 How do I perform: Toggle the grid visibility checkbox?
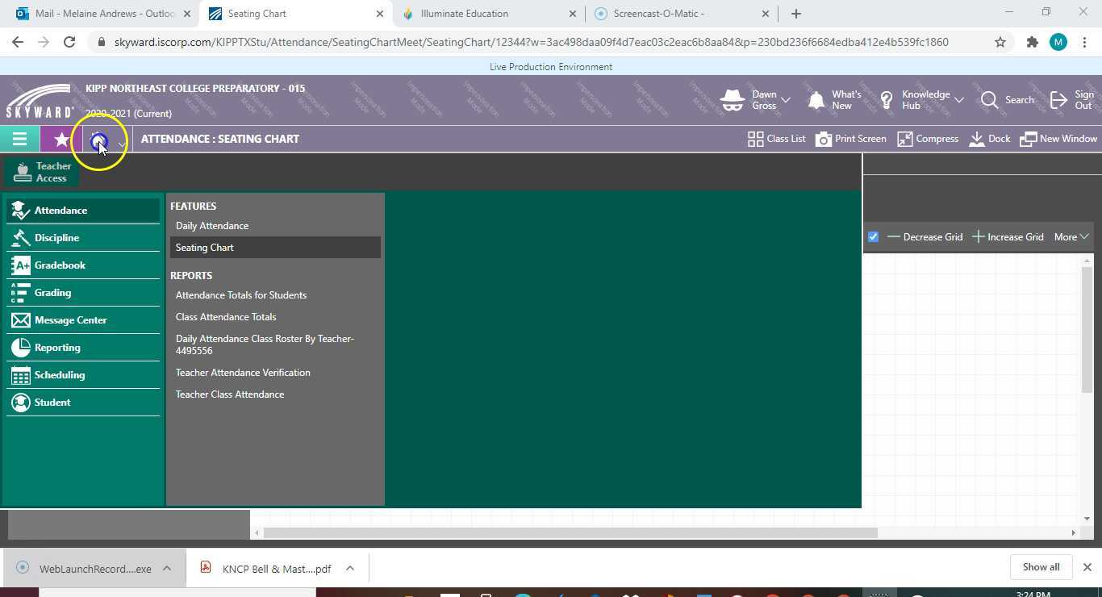pos(872,236)
